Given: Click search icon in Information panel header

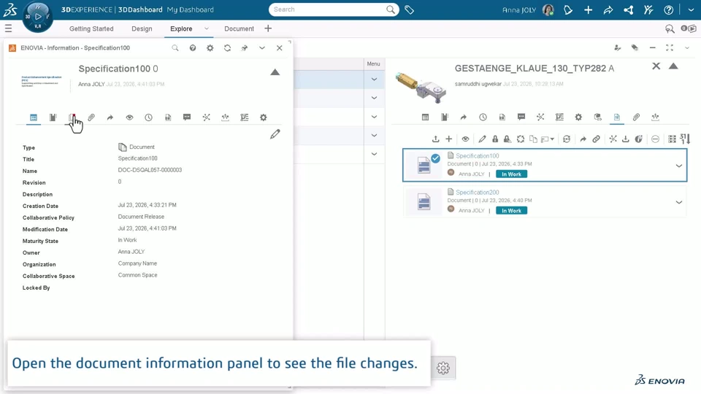Looking at the screenshot, I should click(x=175, y=48).
